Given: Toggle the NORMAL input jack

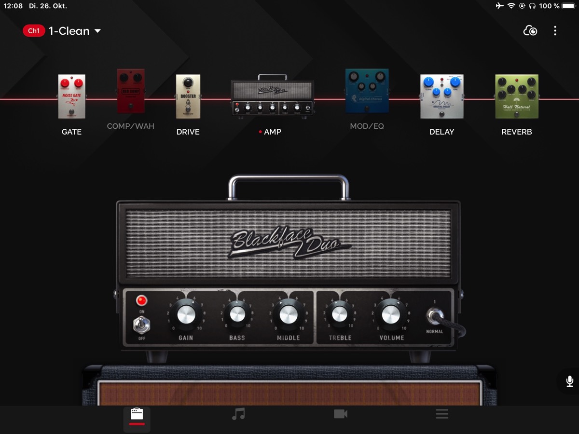Looking at the screenshot, I should 434,316.
